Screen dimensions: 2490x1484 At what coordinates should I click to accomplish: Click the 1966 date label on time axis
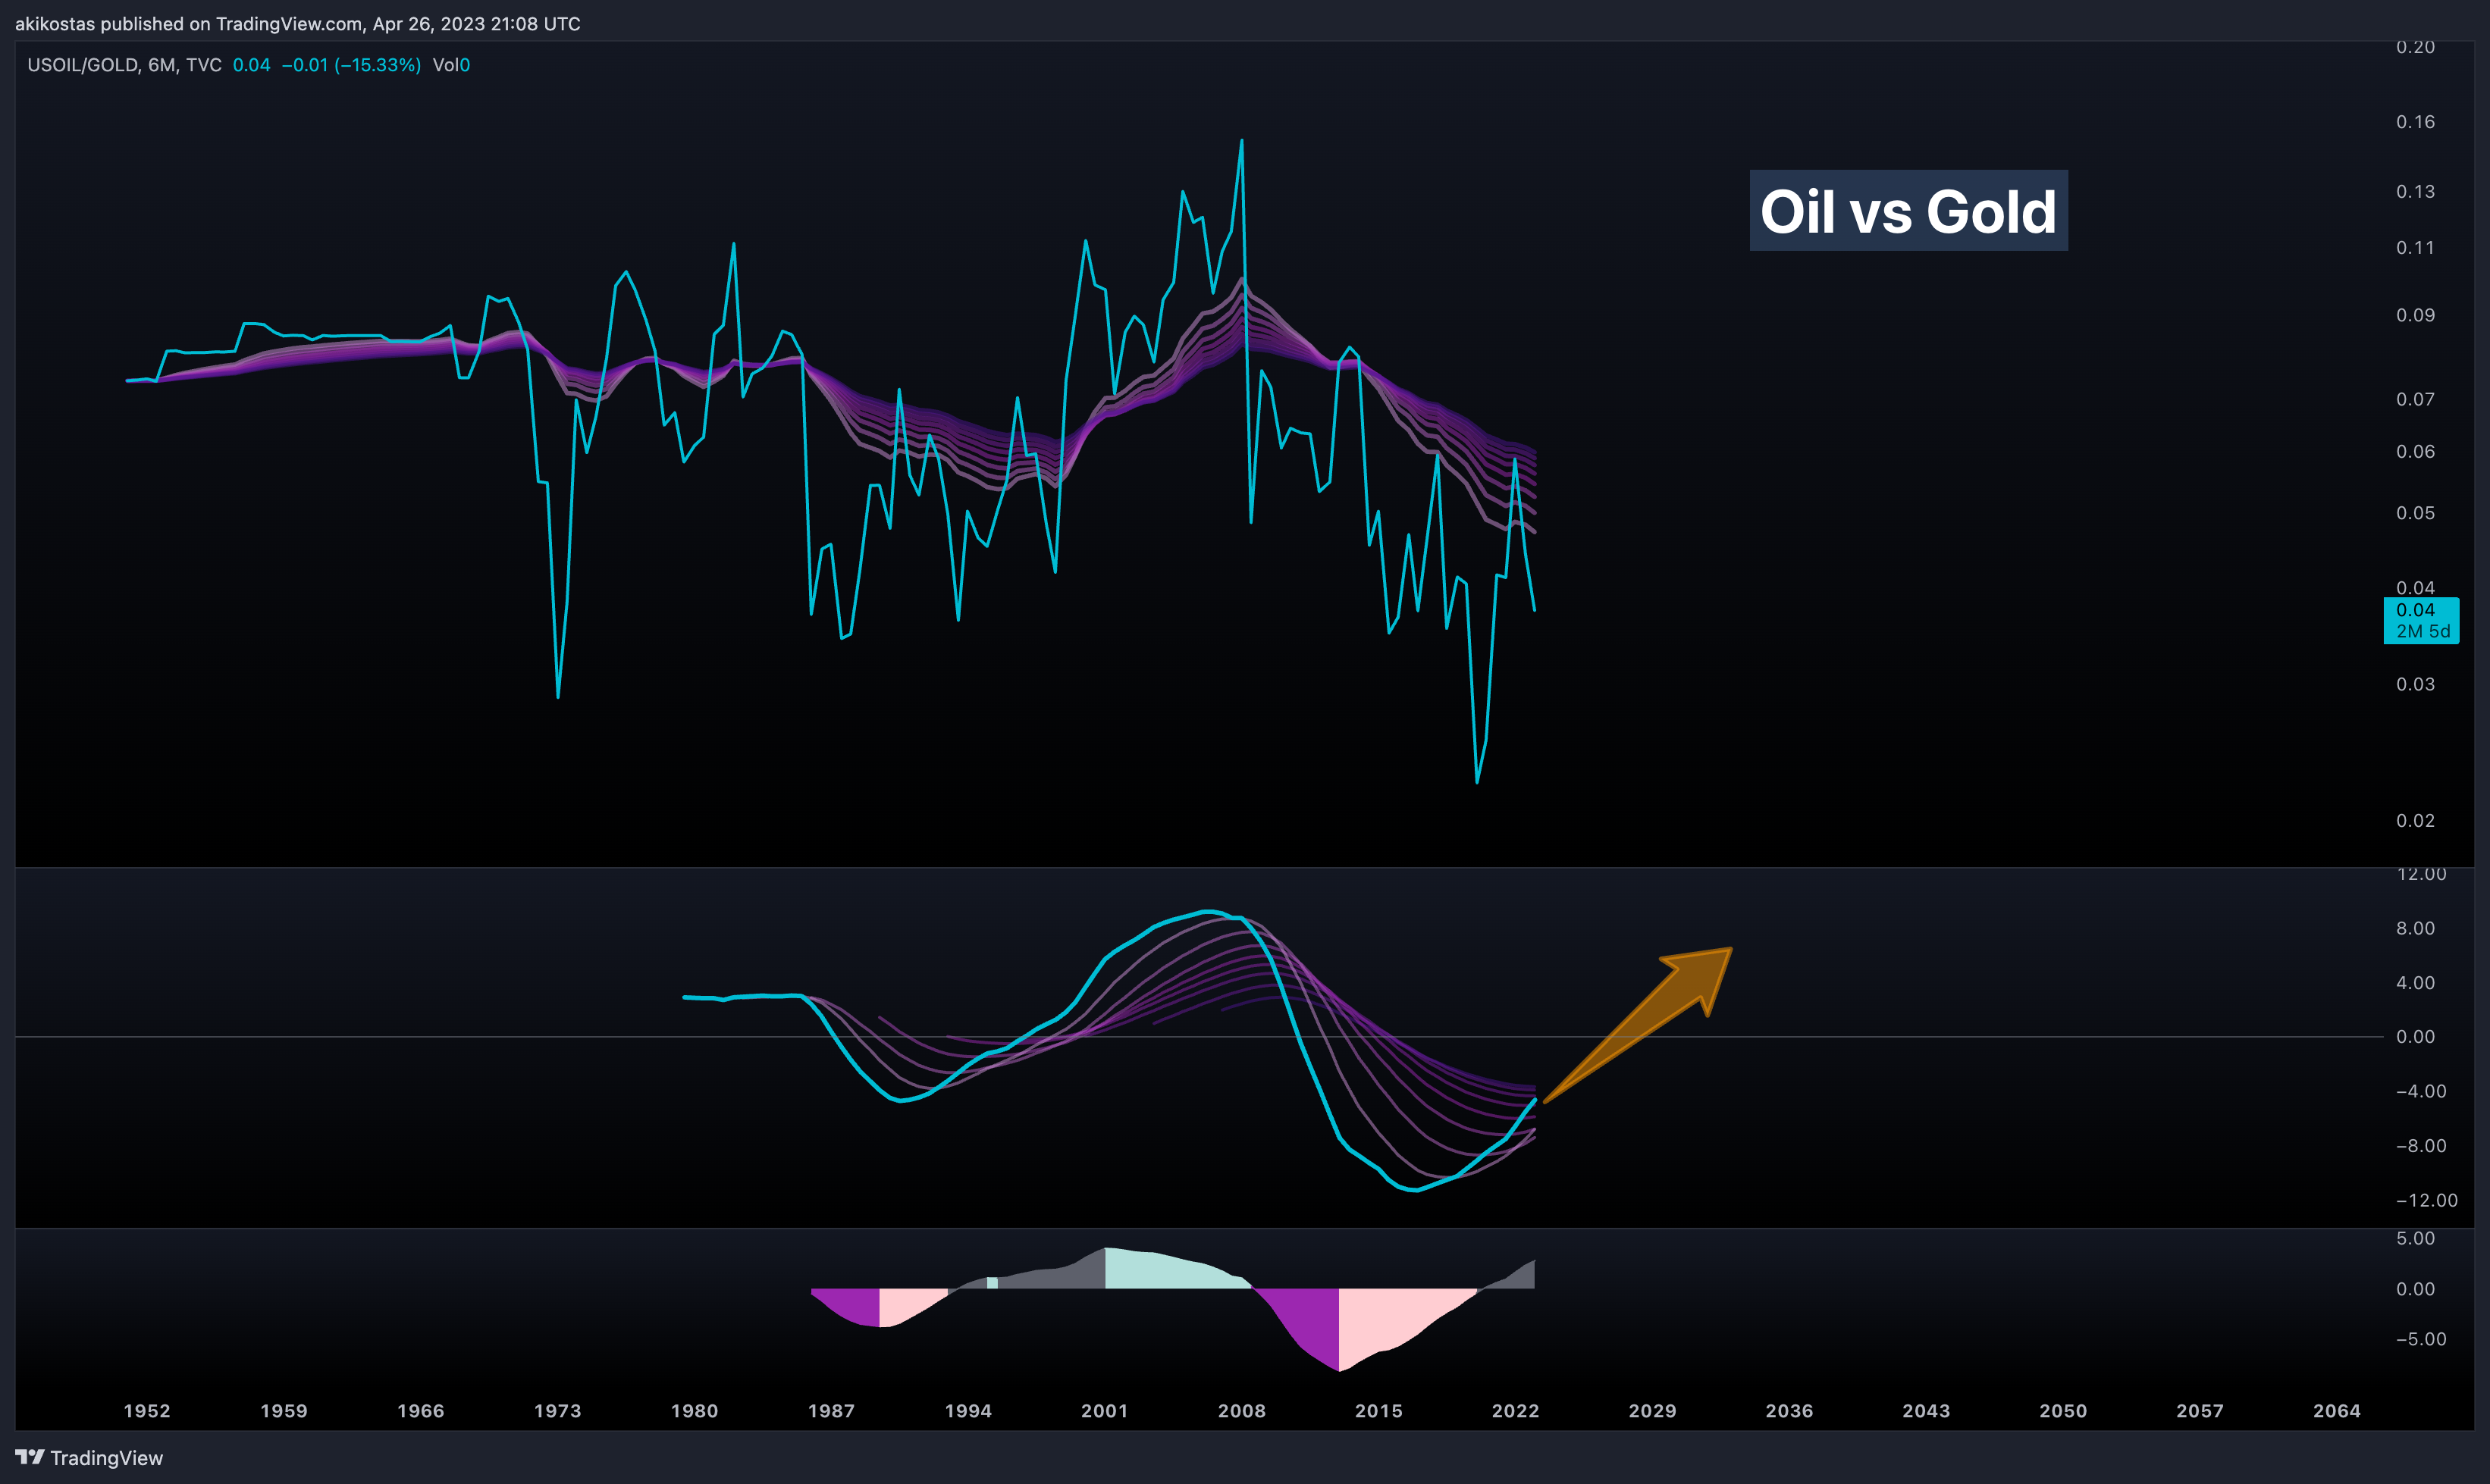420,1411
